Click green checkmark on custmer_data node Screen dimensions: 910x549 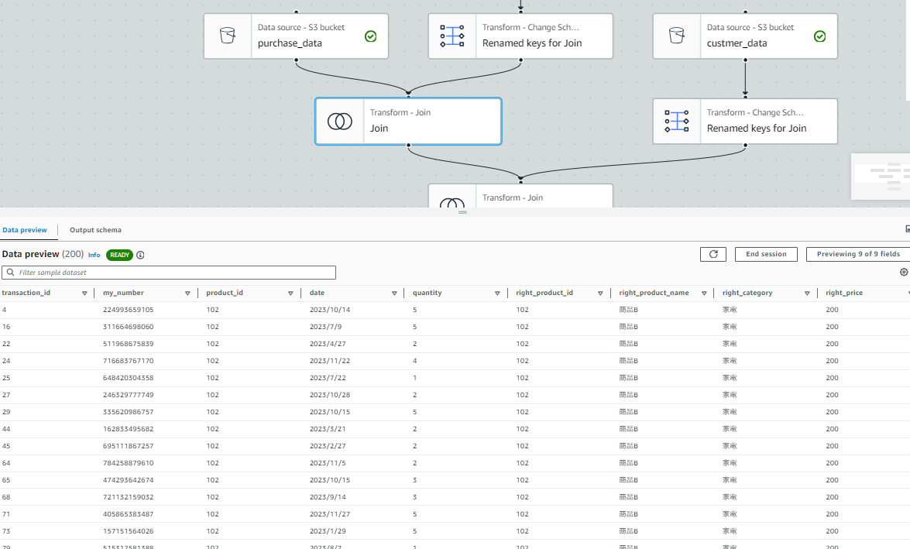[819, 36]
